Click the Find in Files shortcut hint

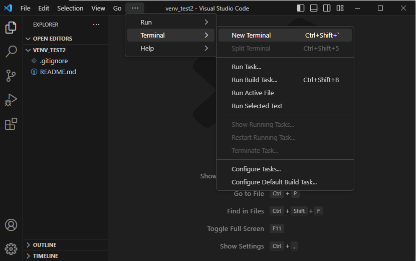click(x=246, y=211)
